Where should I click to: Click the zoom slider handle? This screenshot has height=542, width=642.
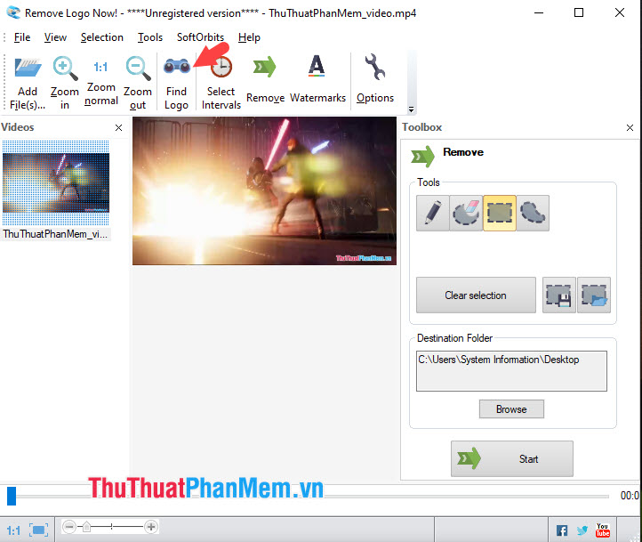tap(87, 527)
